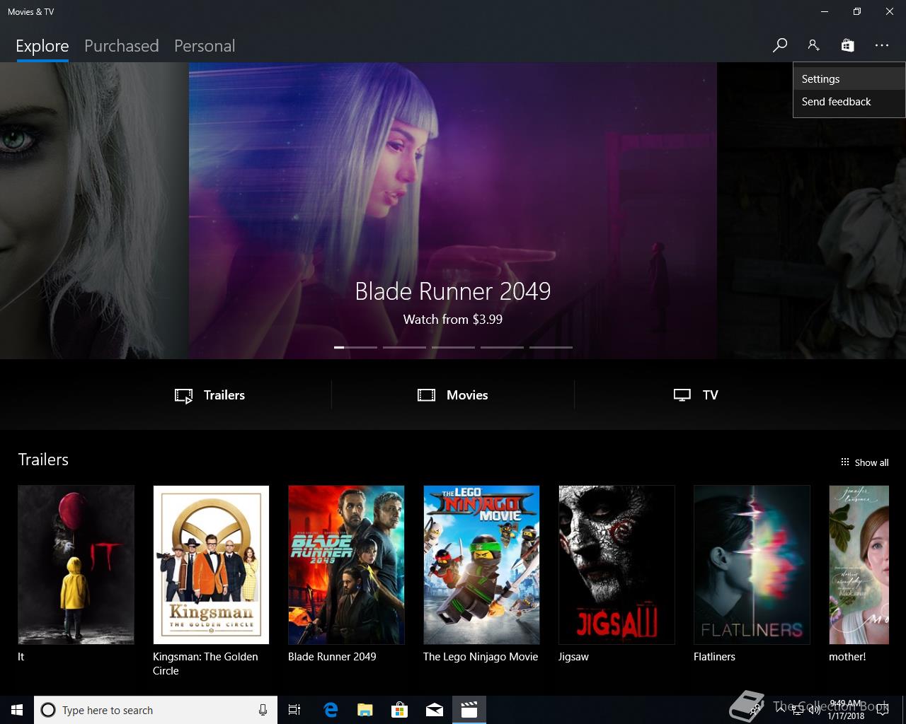Open the mother! movie poster
Viewport: 906px width, 724px height.
pyautogui.click(x=859, y=564)
